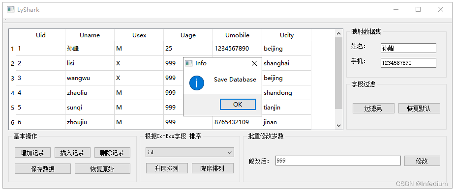
Task: Select the 1234567890 mobile cell in table
Action: [x=238, y=49]
